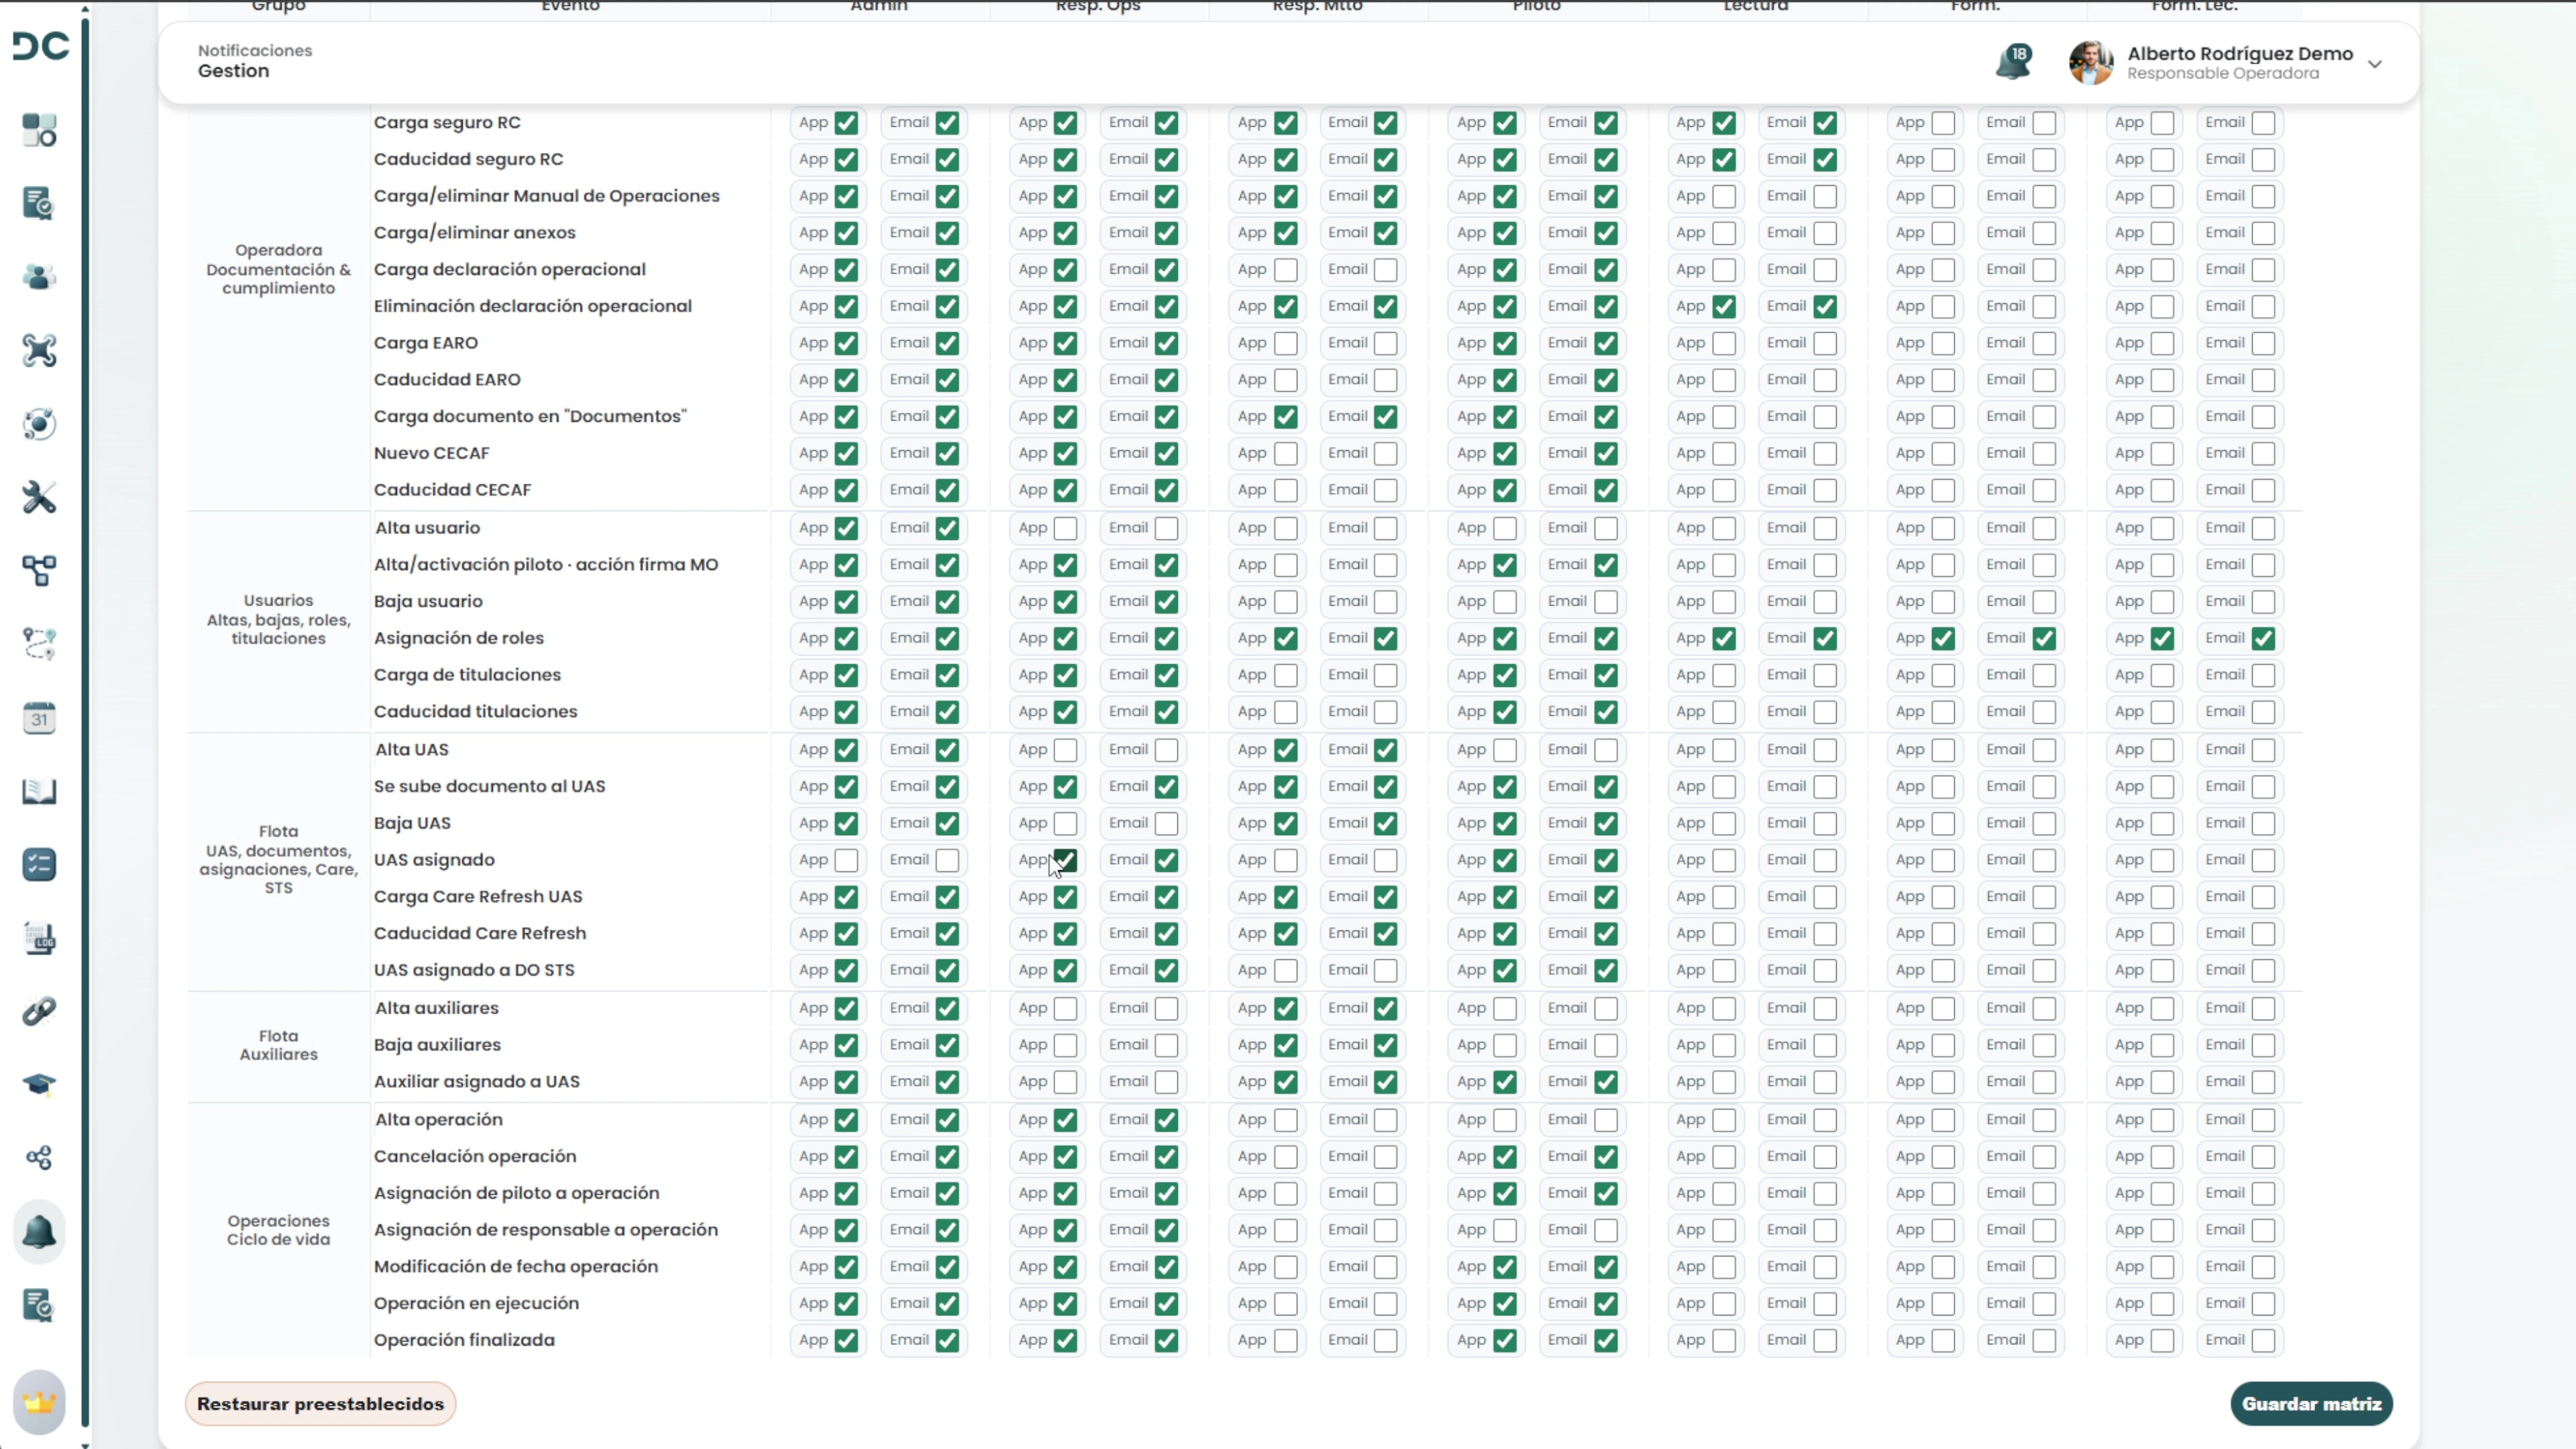
Task: Check Admin Email for UAS asignado
Action: tap(947, 860)
